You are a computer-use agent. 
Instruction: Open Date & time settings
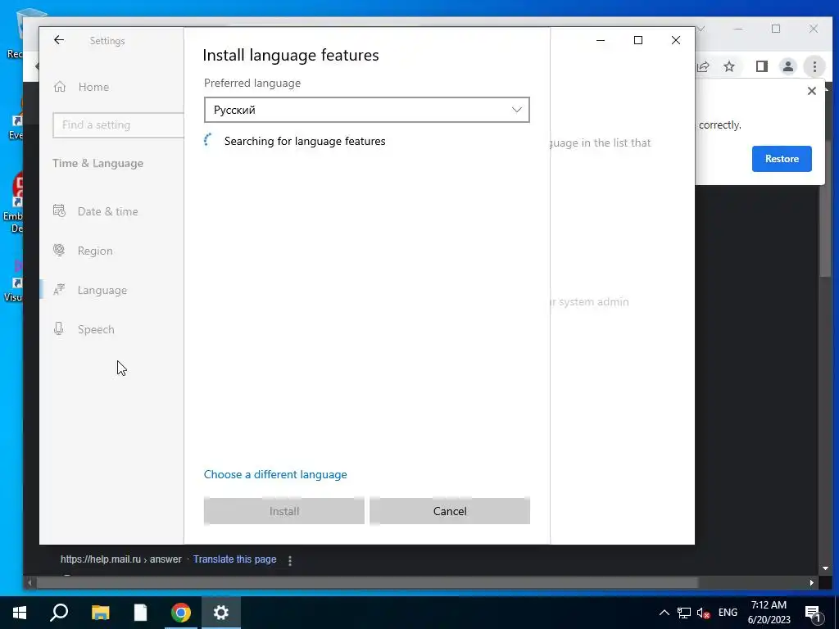[x=107, y=211]
